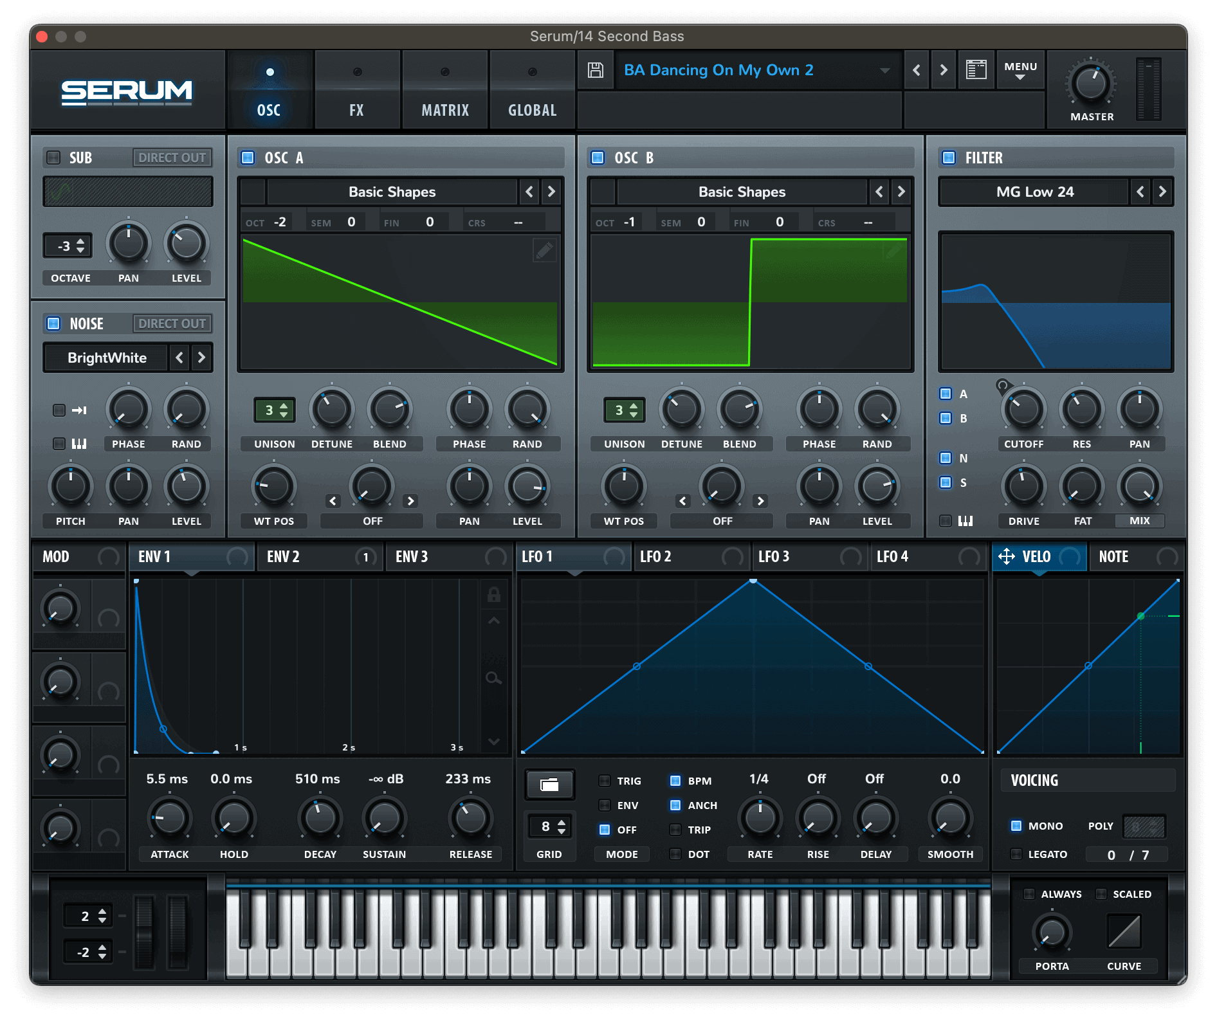The width and height of the screenshot is (1217, 1020).
Task: Click the envelope lock icon
Action: click(493, 595)
